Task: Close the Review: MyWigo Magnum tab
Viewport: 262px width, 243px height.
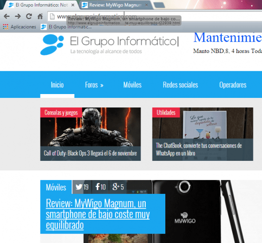Action: point(147,5)
